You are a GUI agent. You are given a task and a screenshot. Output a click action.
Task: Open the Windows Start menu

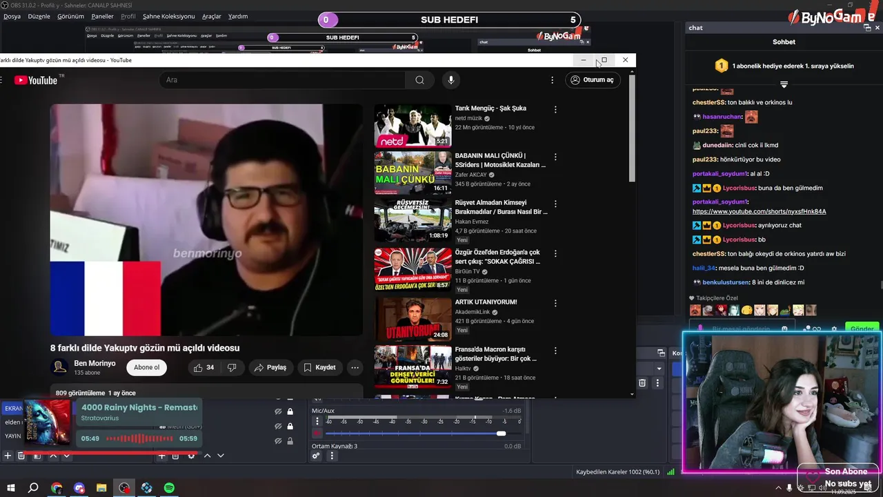pos(11,488)
